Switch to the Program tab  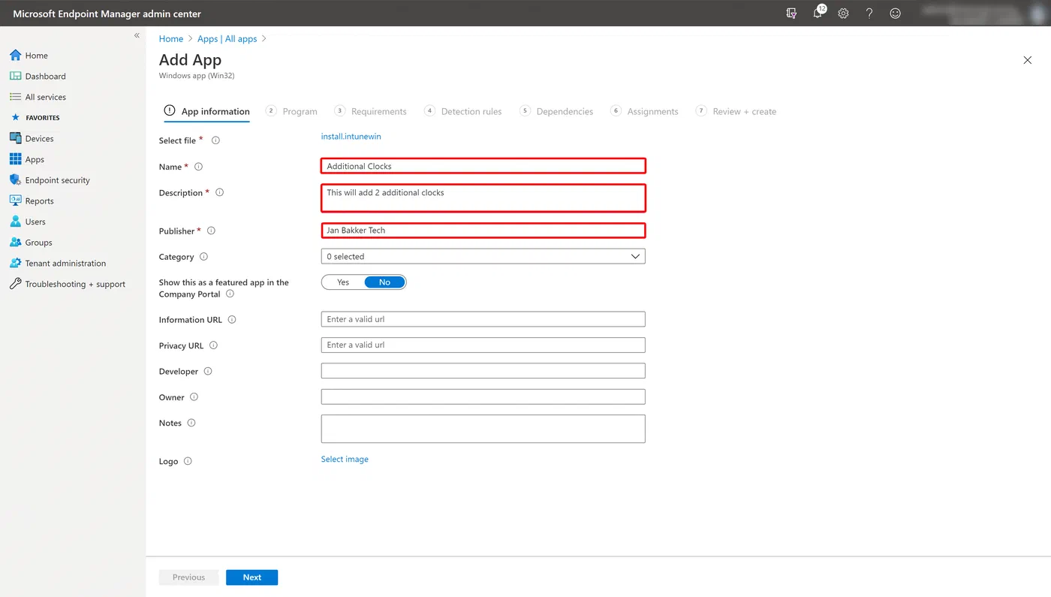point(292,111)
